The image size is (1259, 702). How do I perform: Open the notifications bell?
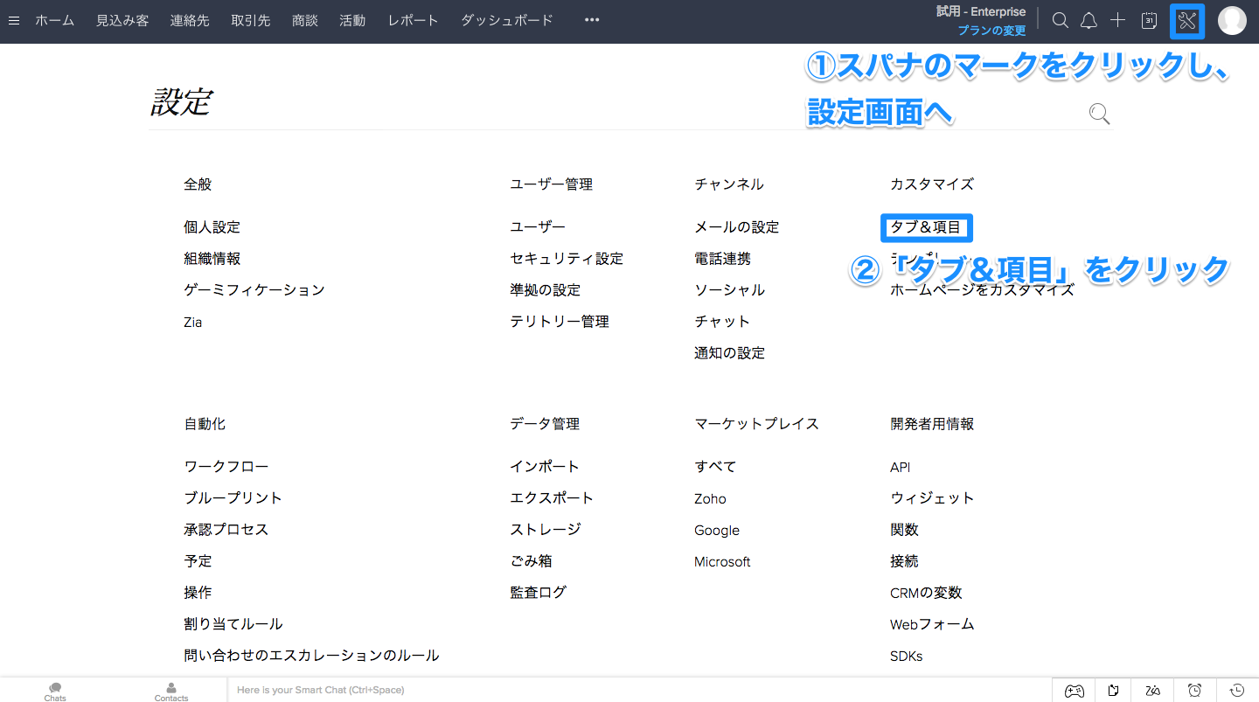(1089, 21)
